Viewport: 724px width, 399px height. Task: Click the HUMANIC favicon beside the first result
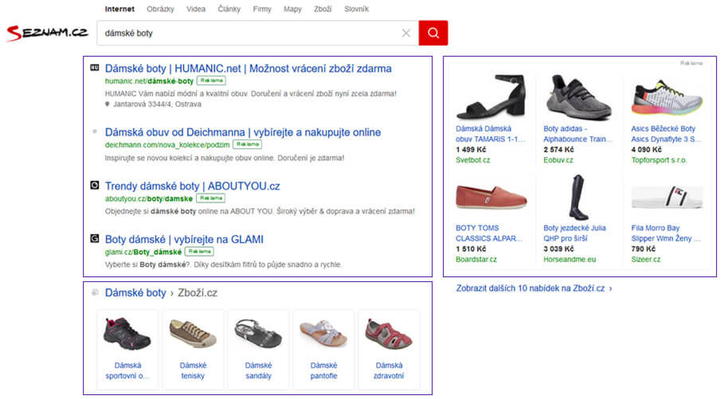[95, 68]
